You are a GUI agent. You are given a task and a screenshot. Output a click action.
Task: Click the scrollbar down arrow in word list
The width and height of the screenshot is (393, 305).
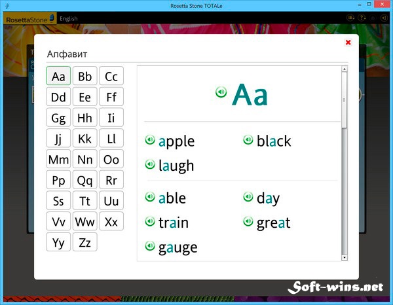point(345,257)
